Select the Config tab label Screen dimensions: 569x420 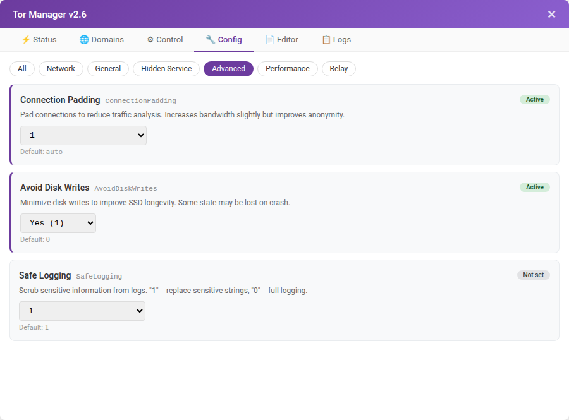229,40
